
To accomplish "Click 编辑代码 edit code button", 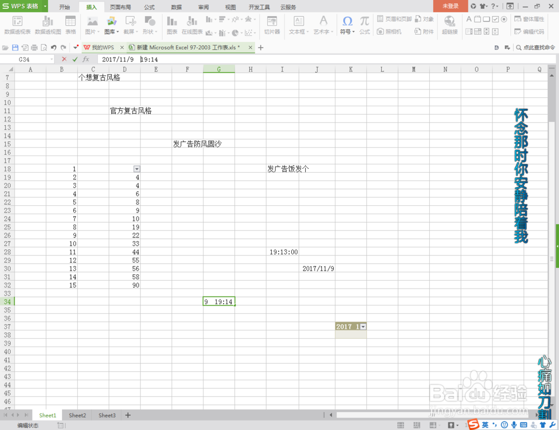I will click(x=529, y=32).
